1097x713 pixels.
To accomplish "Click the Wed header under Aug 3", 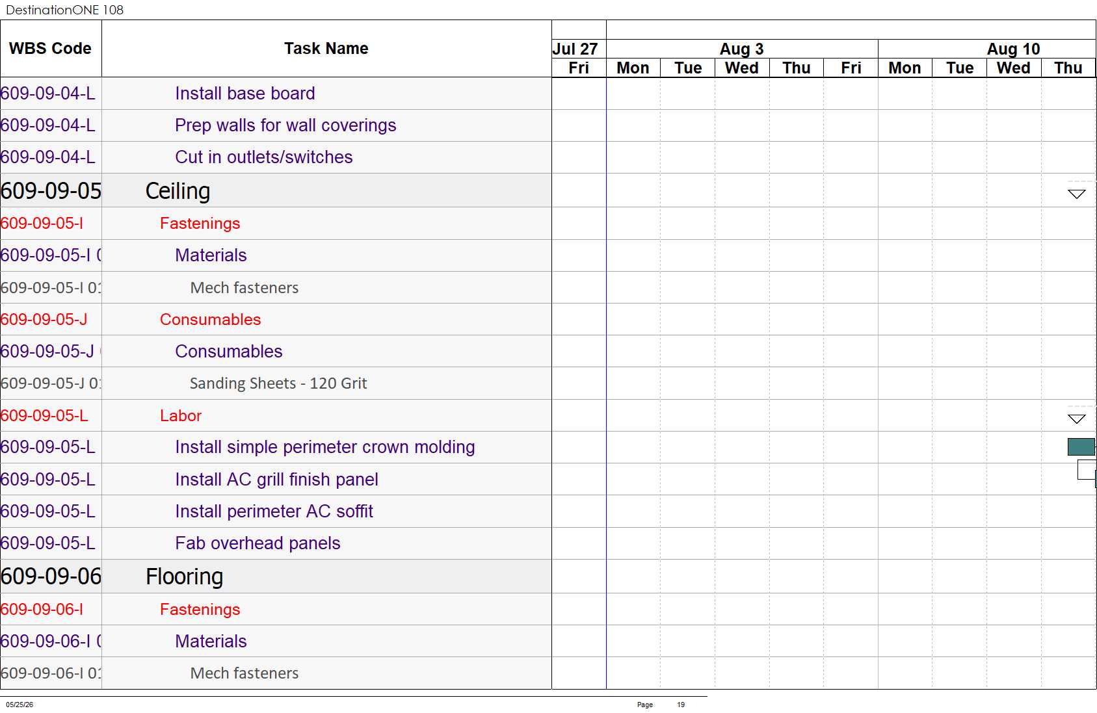I will click(742, 68).
